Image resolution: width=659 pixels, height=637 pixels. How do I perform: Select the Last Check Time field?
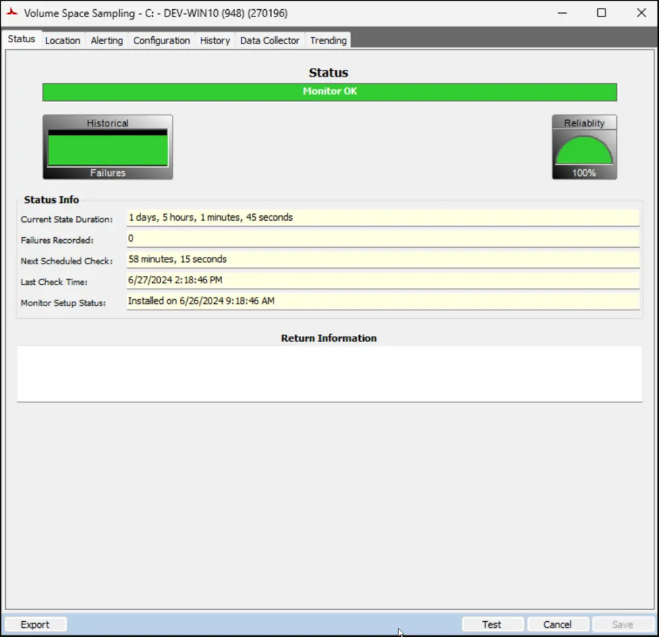[383, 280]
